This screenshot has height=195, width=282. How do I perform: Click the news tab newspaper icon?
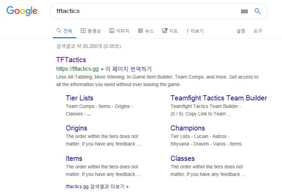[x=140, y=31]
